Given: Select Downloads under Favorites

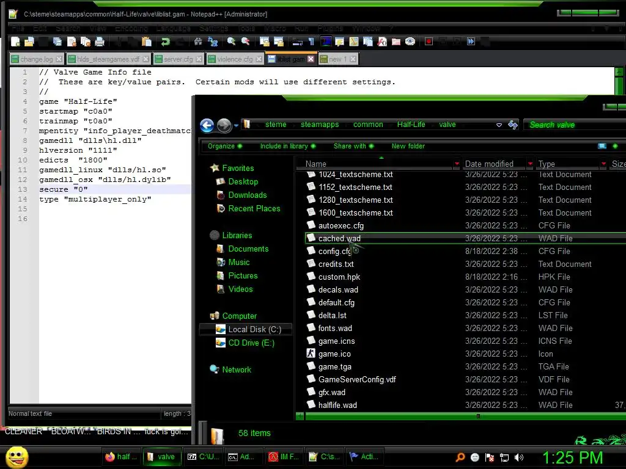Looking at the screenshot, I should tap(247, 195).
